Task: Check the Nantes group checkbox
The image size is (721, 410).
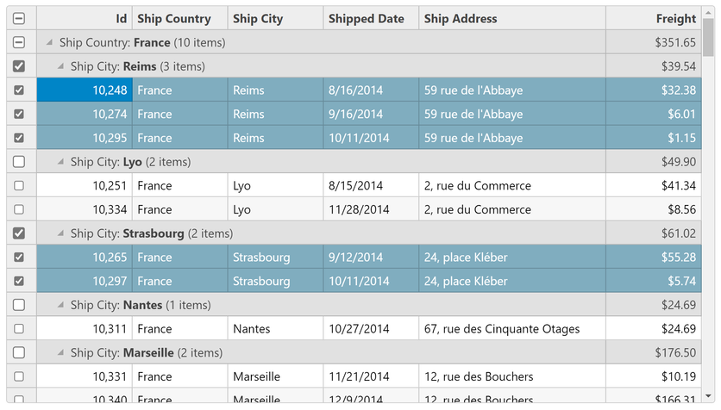Action: pos(19,305)
